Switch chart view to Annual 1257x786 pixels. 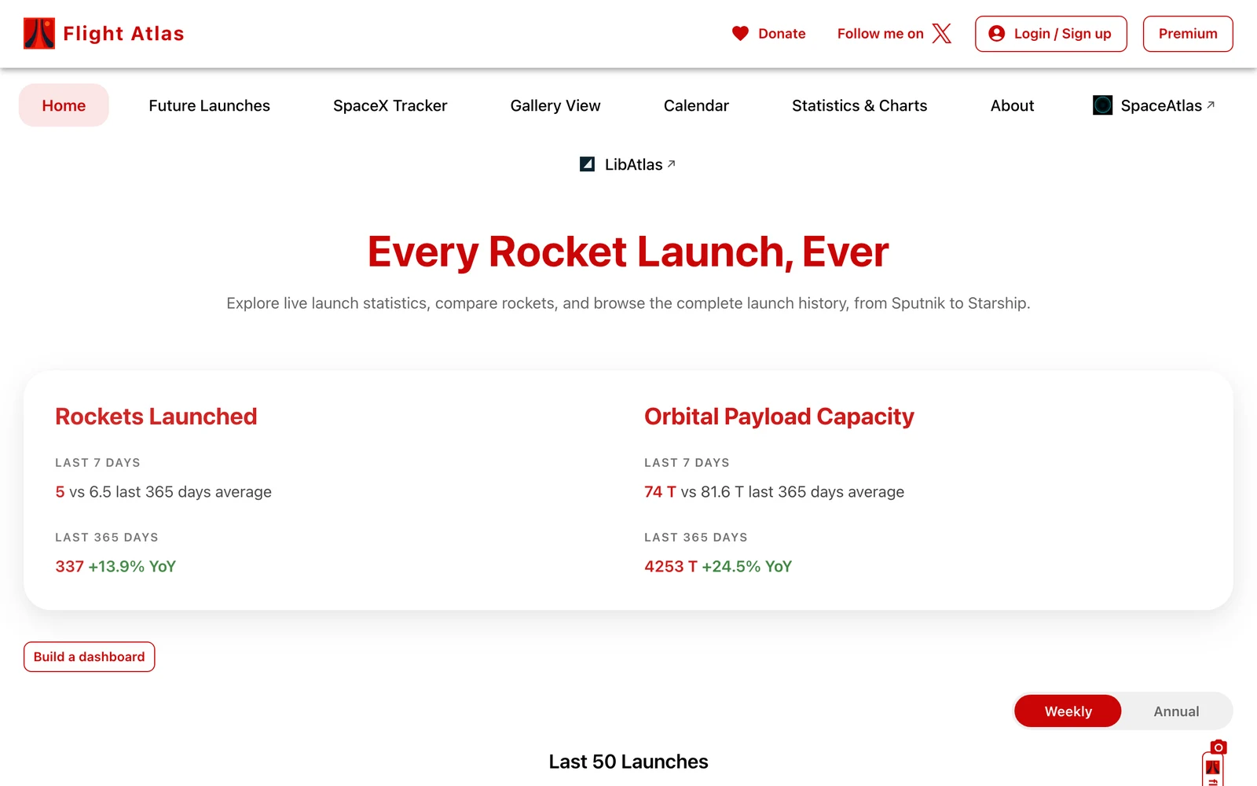pos(1176,711)
